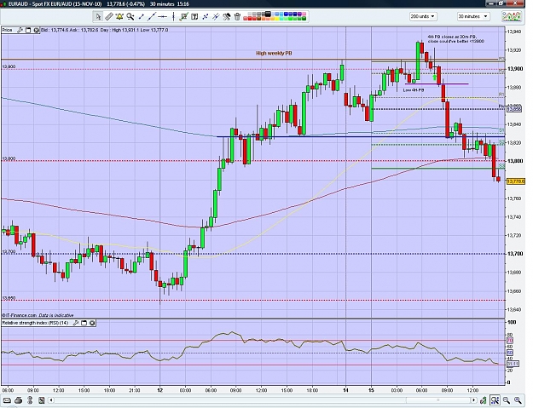Select the vertical line tool
The height and width of the screenshot is (408, 533).
click(x=173, y=16)
